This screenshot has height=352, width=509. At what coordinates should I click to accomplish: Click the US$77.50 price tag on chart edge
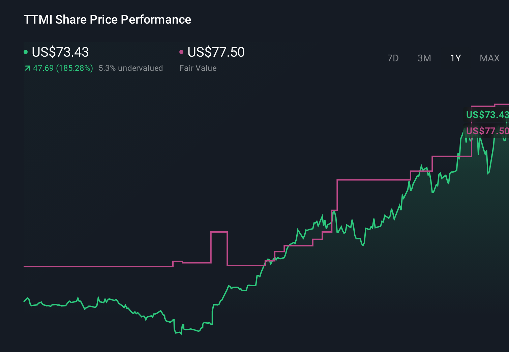pos(487,131)
